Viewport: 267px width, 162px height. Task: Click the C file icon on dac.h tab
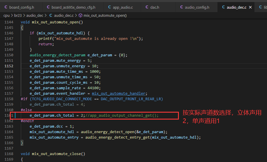(147, 7)
